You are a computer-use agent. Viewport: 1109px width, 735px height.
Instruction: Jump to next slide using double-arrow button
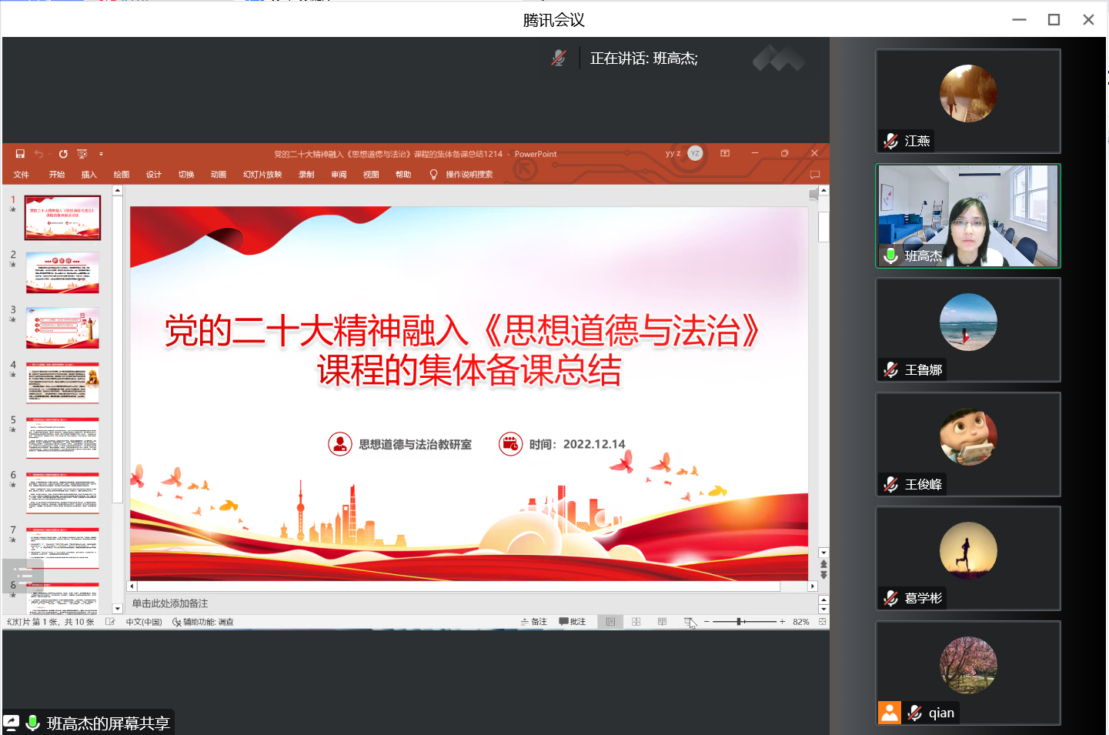coord(823,575)
